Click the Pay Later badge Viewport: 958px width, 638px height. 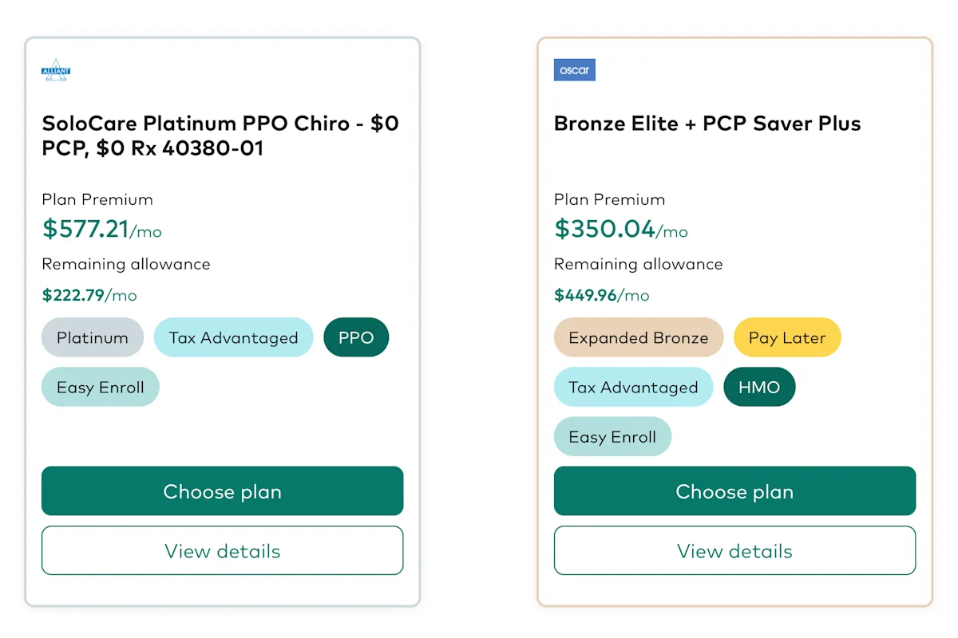point(787,337)
